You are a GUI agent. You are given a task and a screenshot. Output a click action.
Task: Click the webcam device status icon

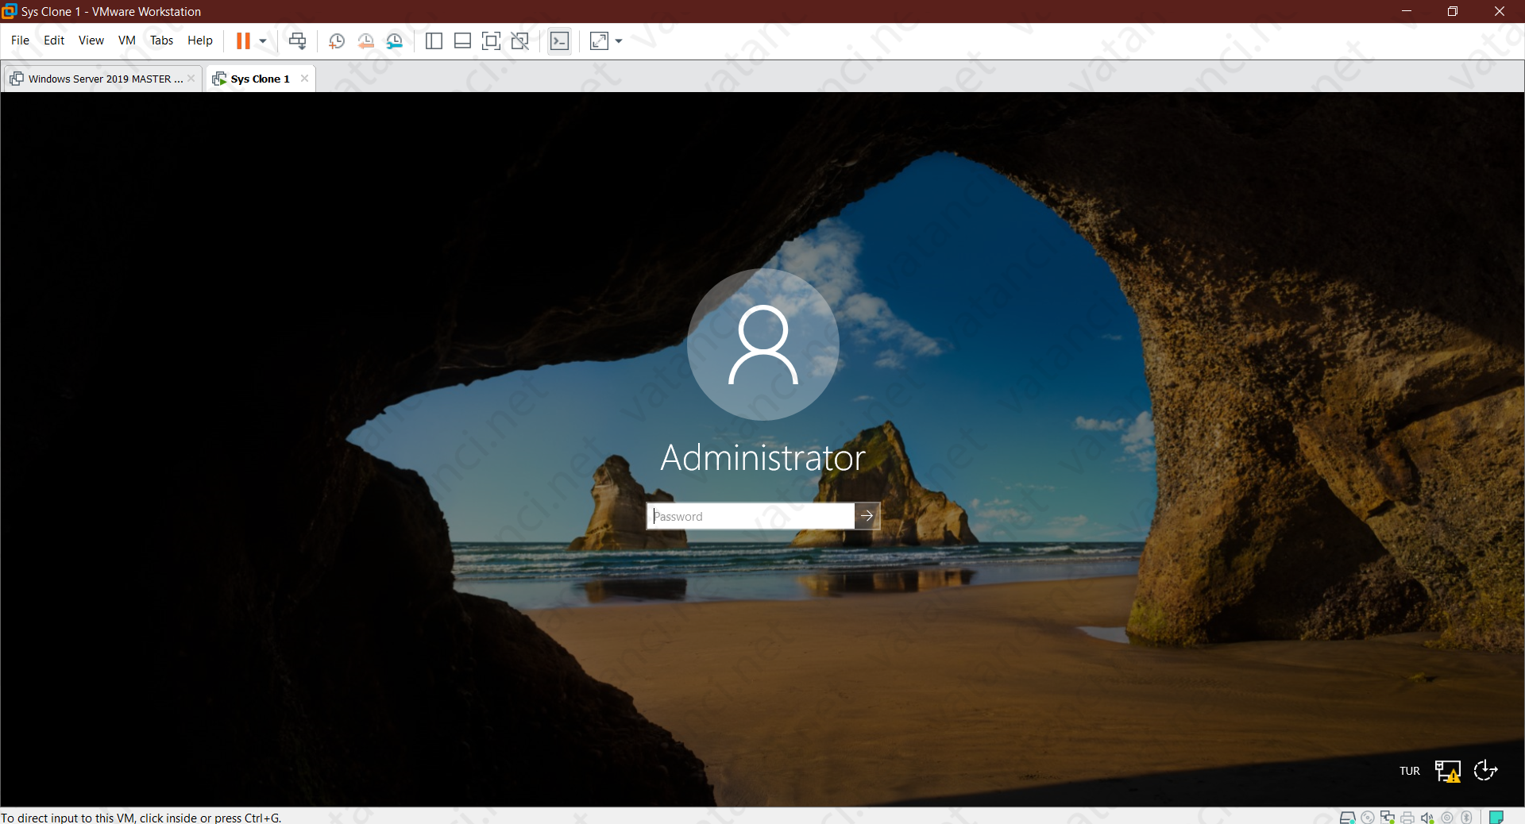click(1447, 817)
